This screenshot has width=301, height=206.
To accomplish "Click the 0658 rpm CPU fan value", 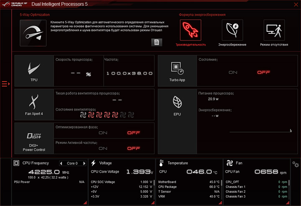I will click(270, 172).
